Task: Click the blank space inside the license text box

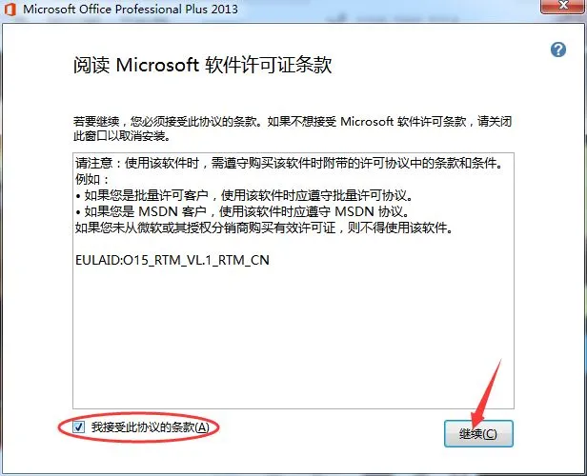Action: tap(293, 336)
